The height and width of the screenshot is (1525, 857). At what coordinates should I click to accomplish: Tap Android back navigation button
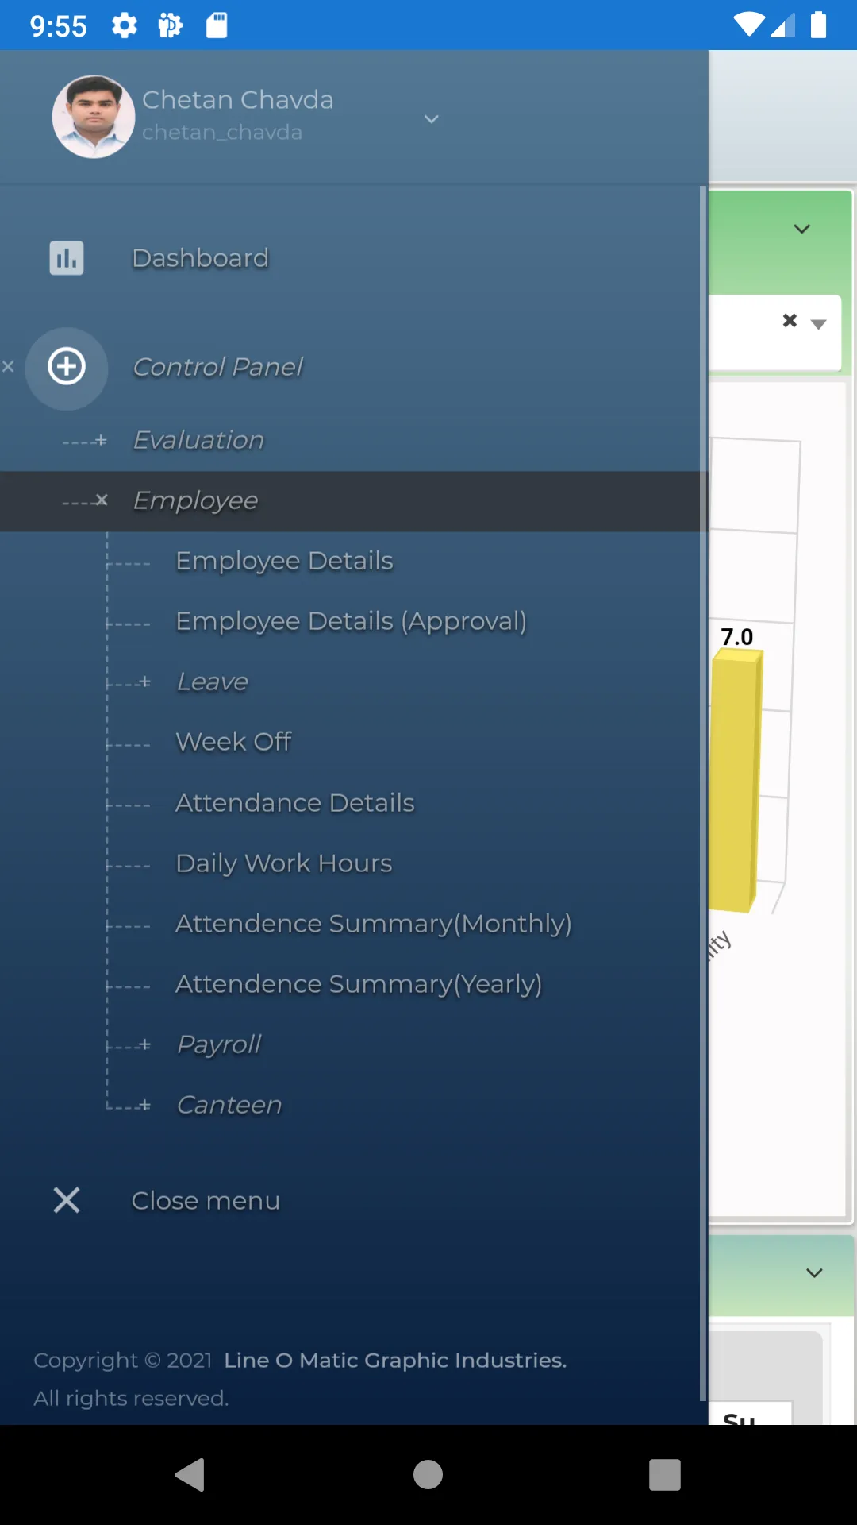(190, 1475)
